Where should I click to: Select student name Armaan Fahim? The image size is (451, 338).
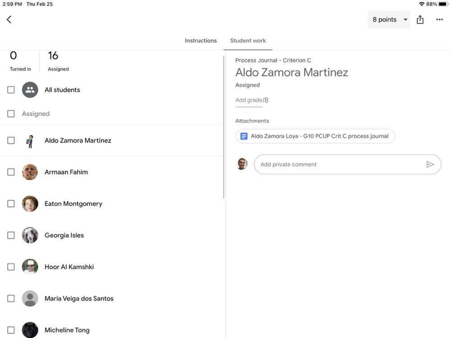[66, 172]
